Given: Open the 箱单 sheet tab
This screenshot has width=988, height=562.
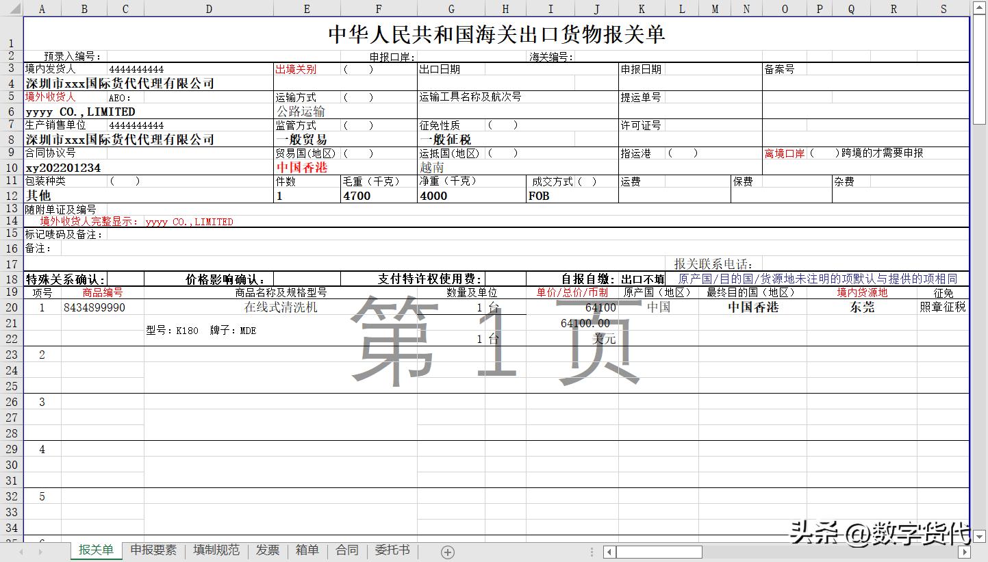Looking at the screenshot, I should [x=306, y=551].
